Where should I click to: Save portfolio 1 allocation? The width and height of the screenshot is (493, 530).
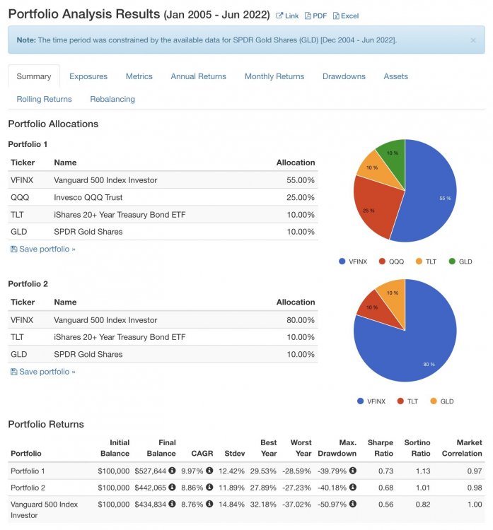[x=43, y=249]
